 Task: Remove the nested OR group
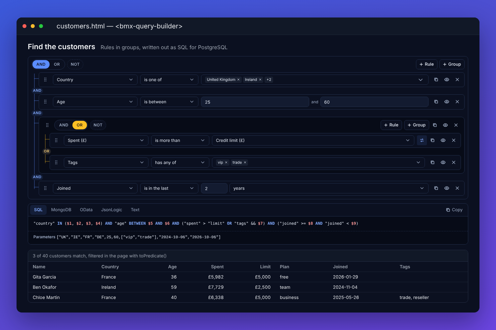point(456,125)
